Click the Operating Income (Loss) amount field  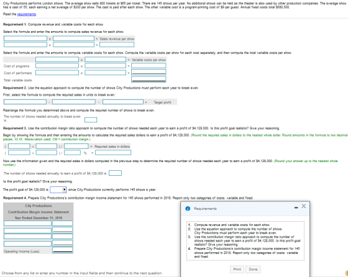pyautogui.click(x=63, y=250)
